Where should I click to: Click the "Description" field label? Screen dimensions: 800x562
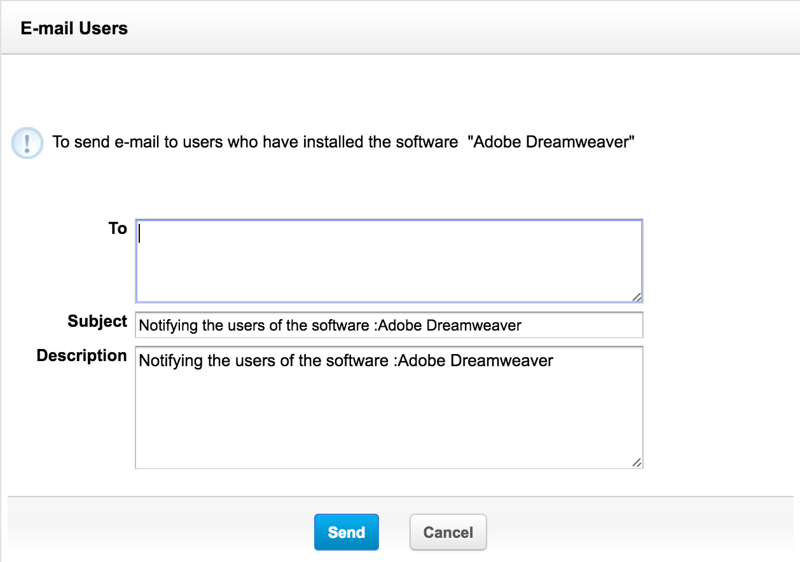pos(81,356)
